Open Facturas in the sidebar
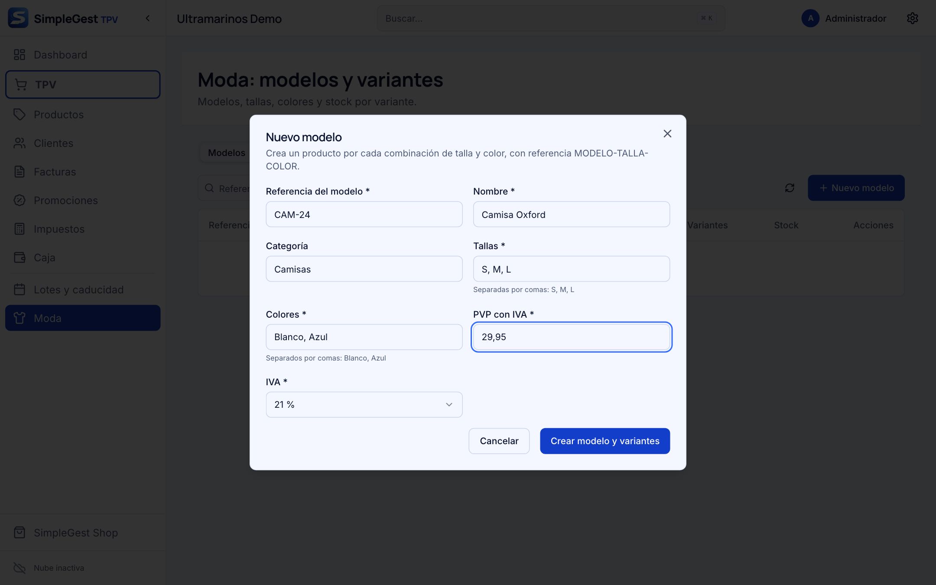 (83, 172)
